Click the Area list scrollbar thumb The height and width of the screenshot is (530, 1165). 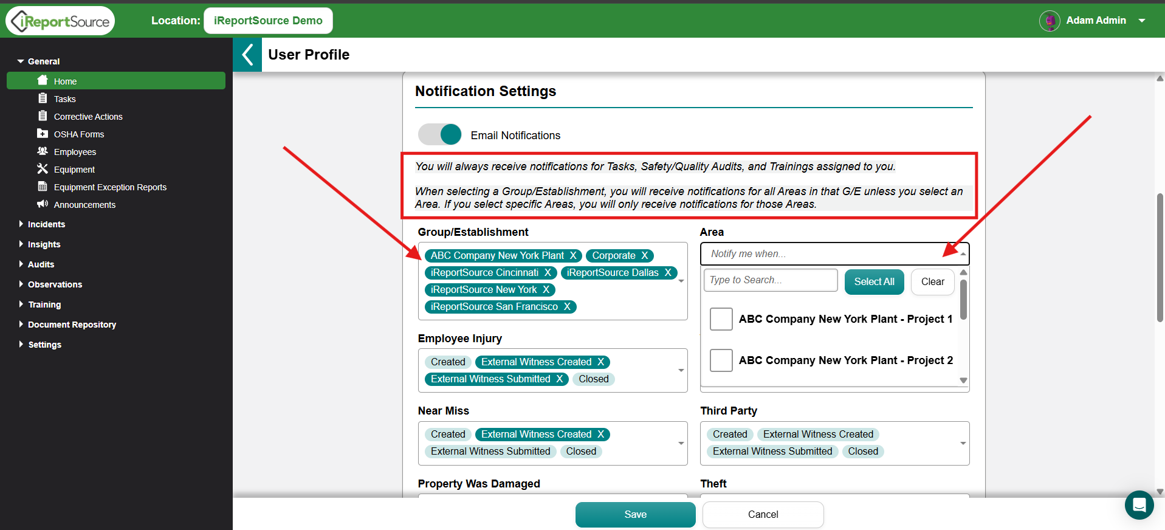click(963, 300)
